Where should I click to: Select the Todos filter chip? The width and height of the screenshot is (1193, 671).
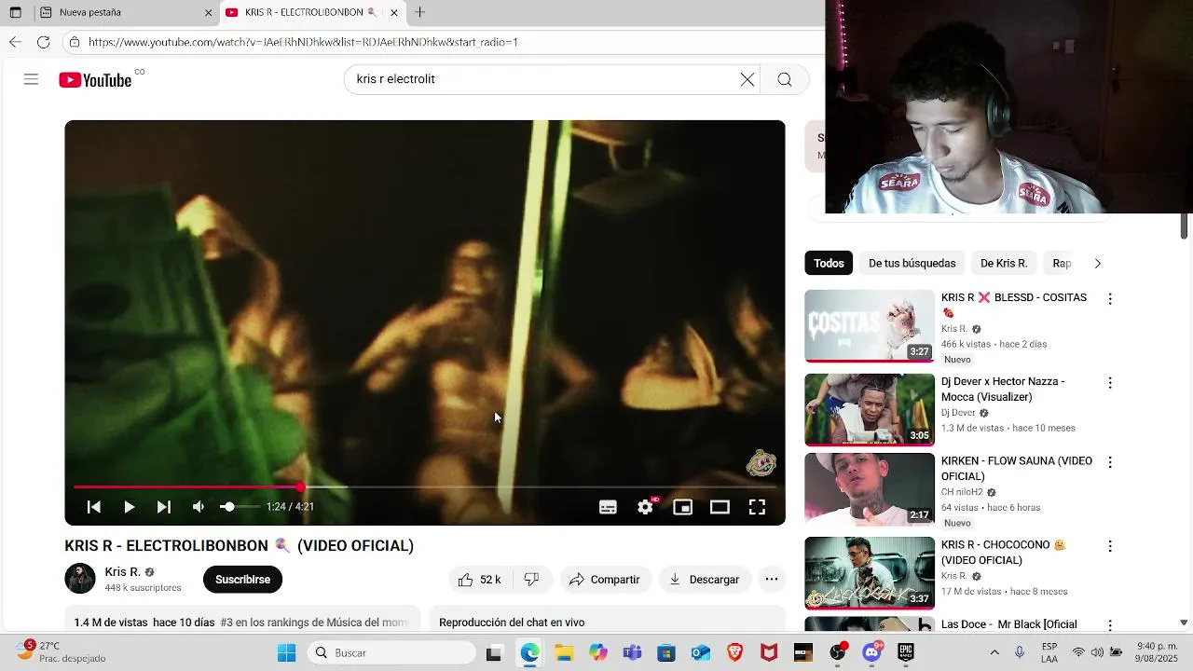coord(829,264)
